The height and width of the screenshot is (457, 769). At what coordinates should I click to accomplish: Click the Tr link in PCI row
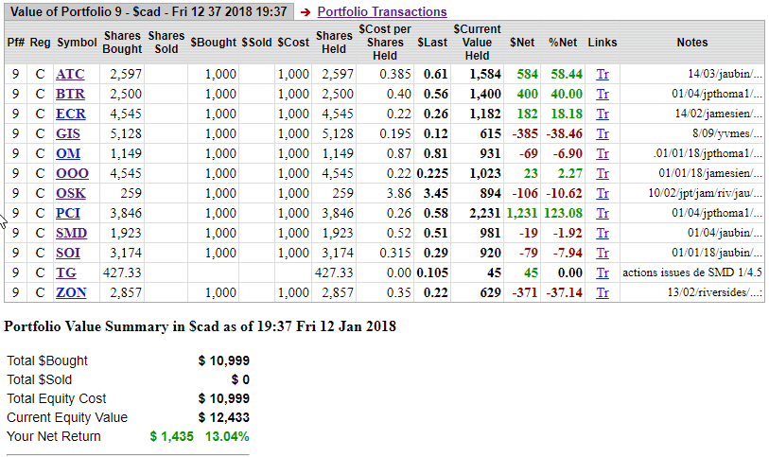tap(603, 213)
